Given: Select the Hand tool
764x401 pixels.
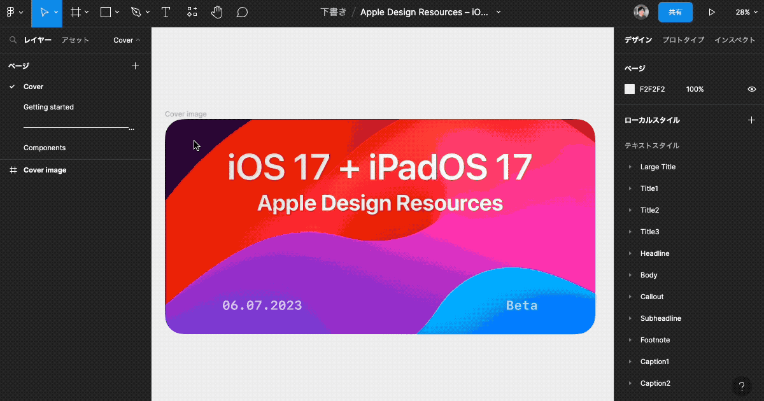Looking at the screenshot, I should [x=217, y=11].
